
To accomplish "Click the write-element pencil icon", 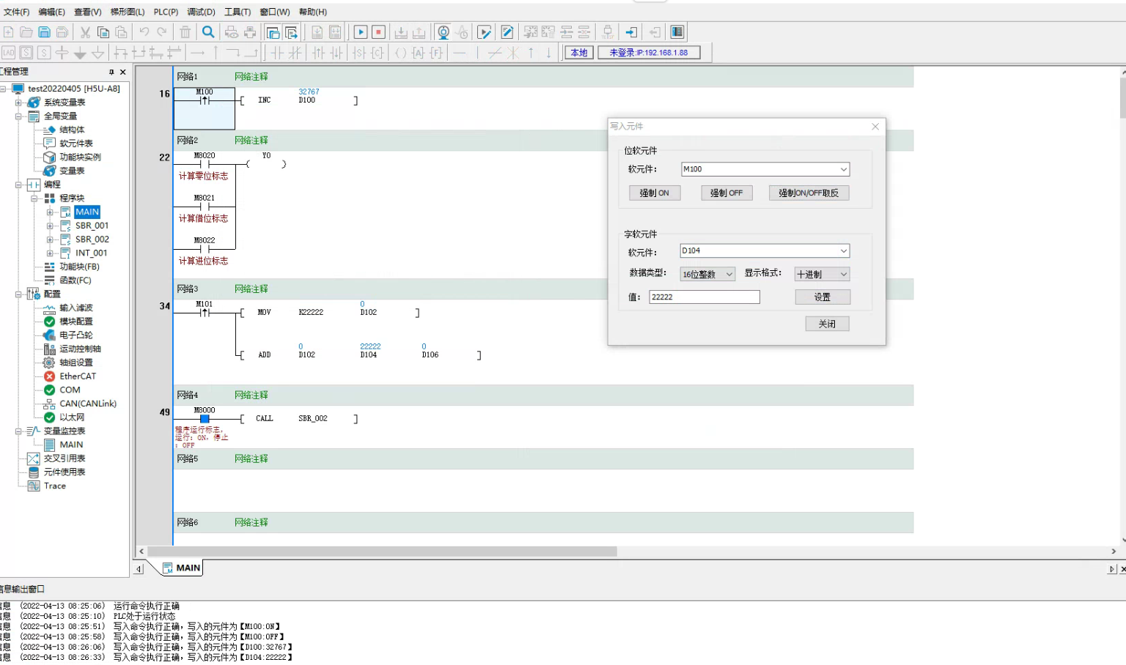I will [507, 32].
